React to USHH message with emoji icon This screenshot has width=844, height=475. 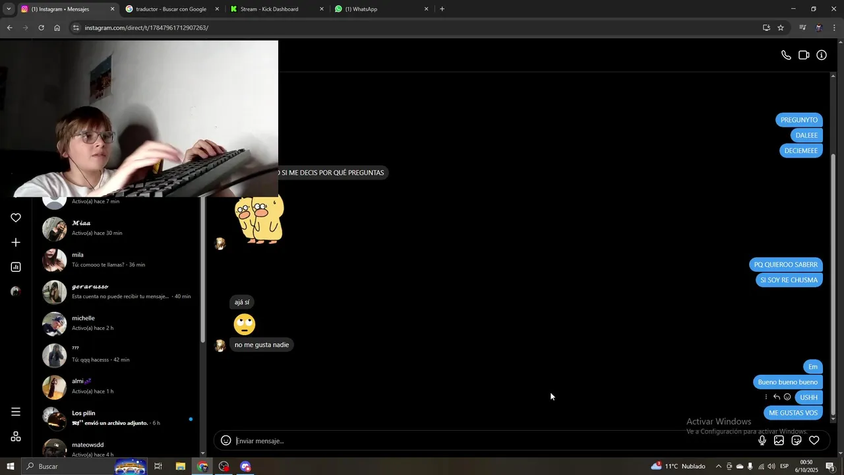coord(787,397)
